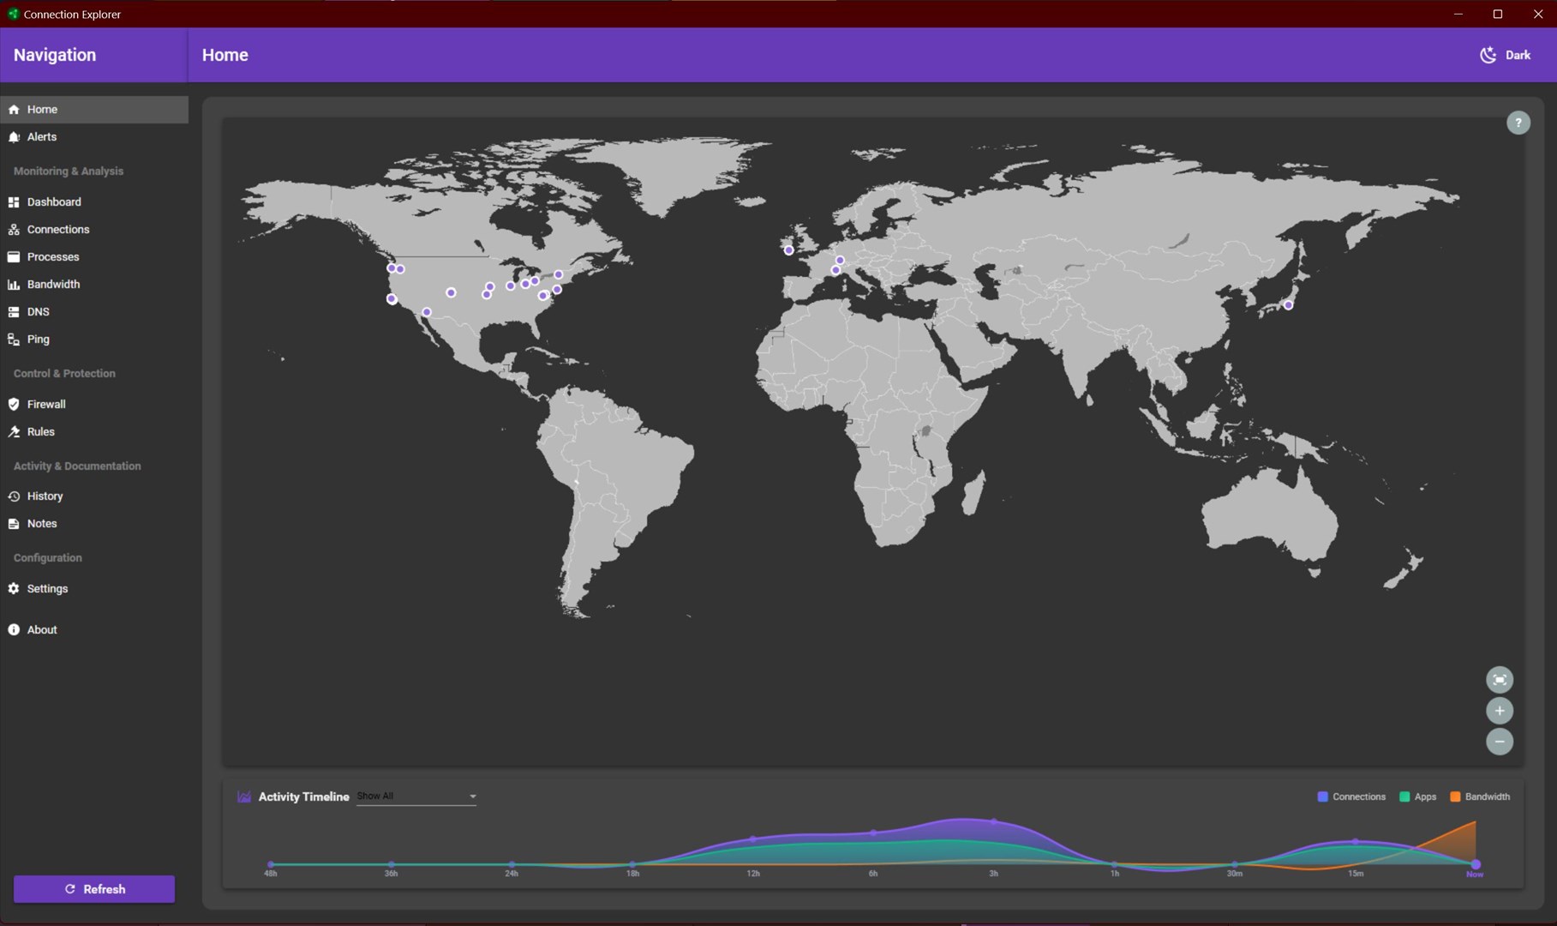Select Dashboard in the navigation menu
This screenshot has width=1557, height=926.
[x=54, y=202]
